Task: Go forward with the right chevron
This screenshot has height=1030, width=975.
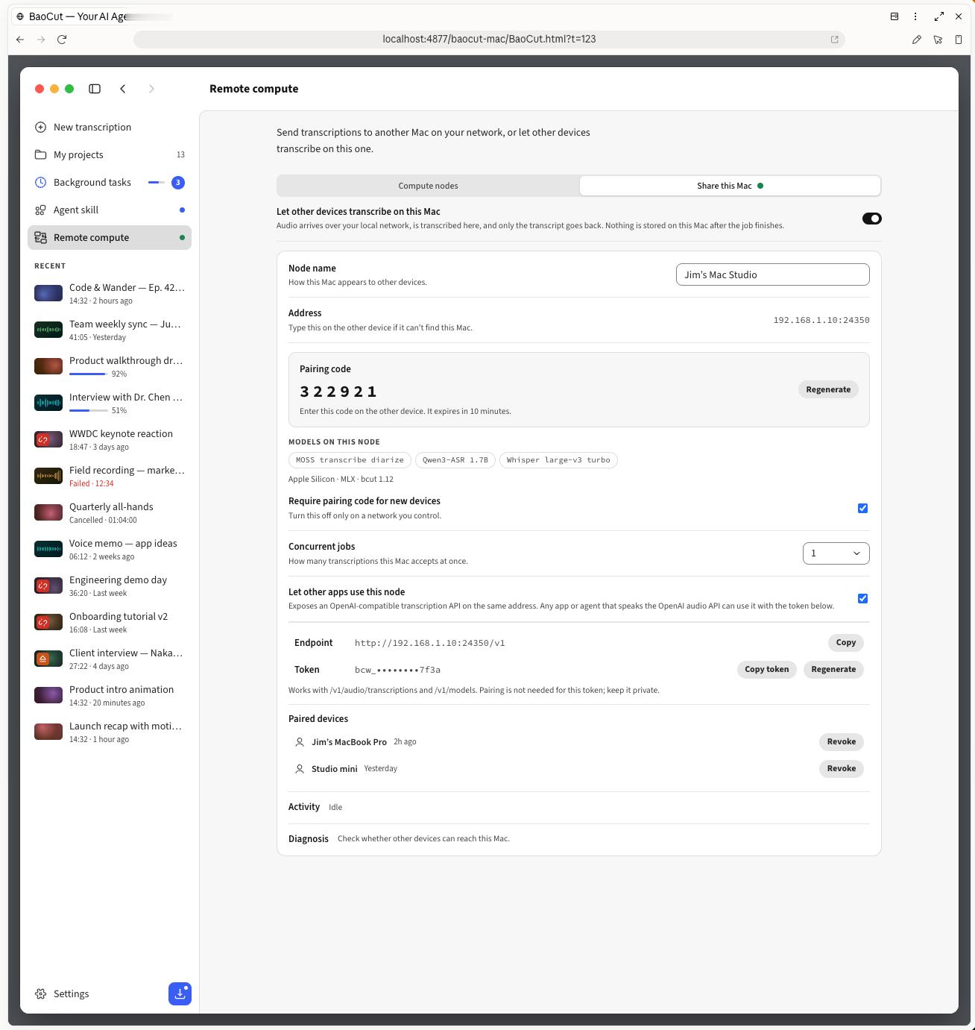Action: 151,89
